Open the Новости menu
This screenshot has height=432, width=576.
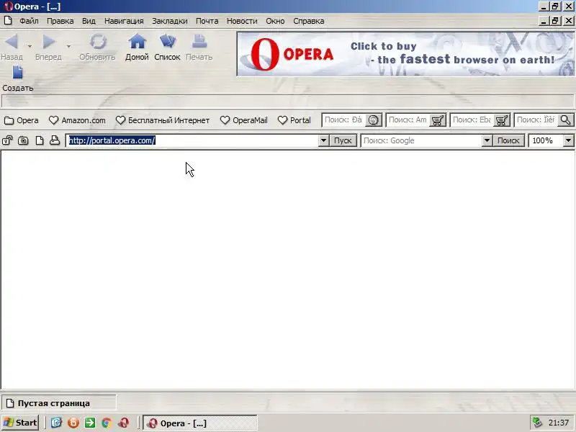242,21
